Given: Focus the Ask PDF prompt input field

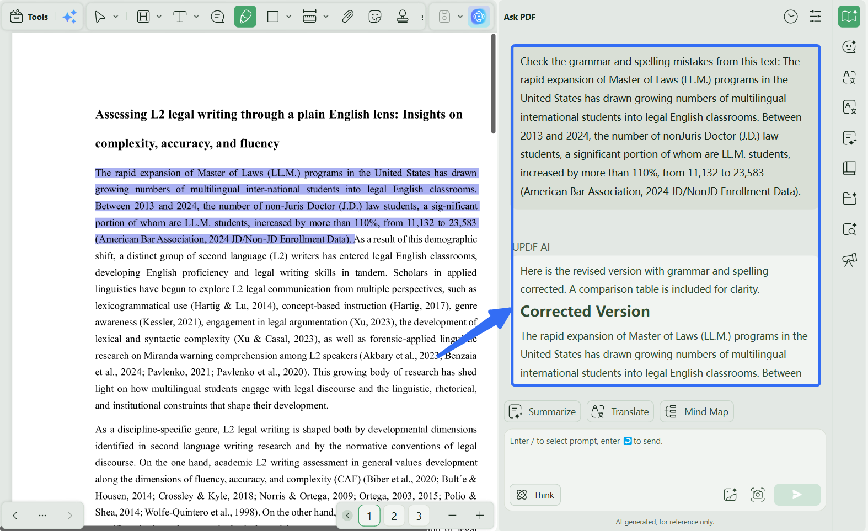Looking at the screenshot, I should point(665,455).
